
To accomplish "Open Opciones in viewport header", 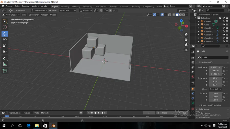I will click(x=183, y=11).
